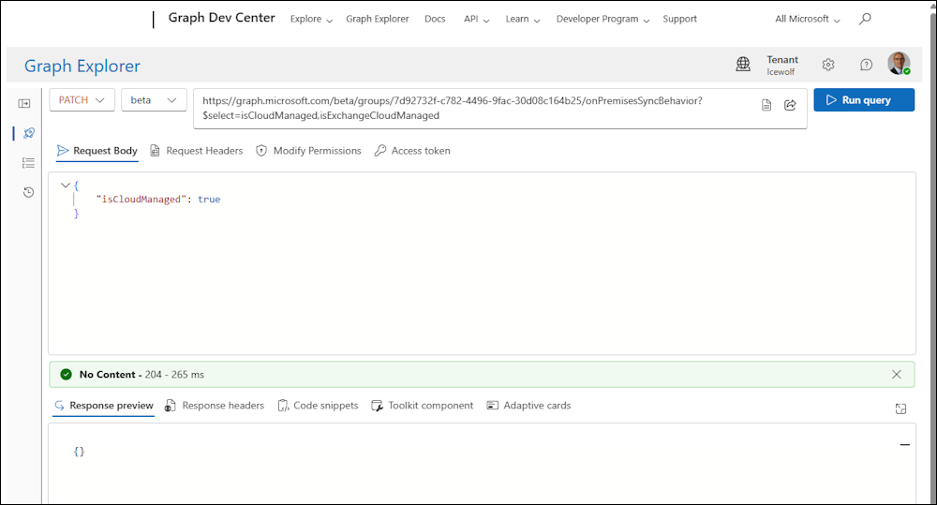The width and height of the screenshot is (937, 505).
Task: Dismiss the No Content status message
Action: tap(897, 375)
